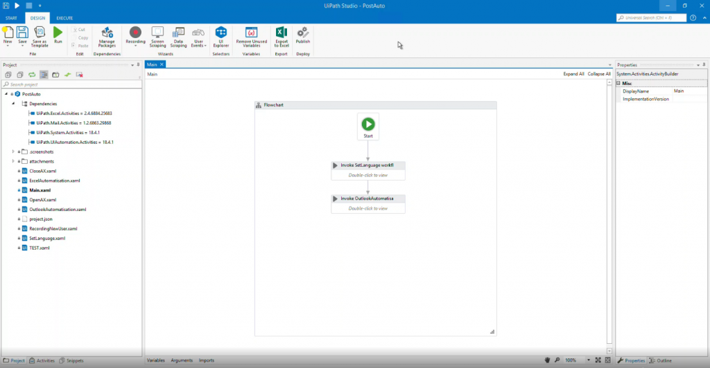Expand the attachments folder
This screenshot has height=368, width=710.
click(13, 161)
